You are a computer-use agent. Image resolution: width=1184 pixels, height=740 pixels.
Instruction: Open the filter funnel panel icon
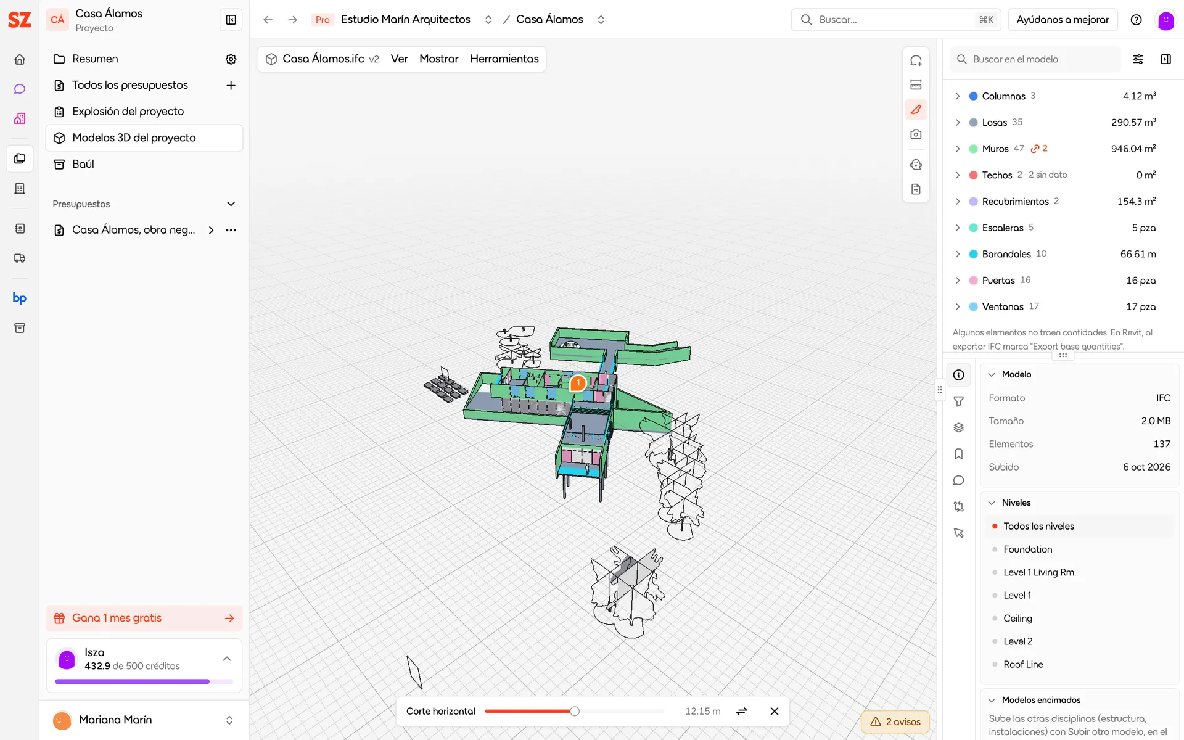point(959,401)
